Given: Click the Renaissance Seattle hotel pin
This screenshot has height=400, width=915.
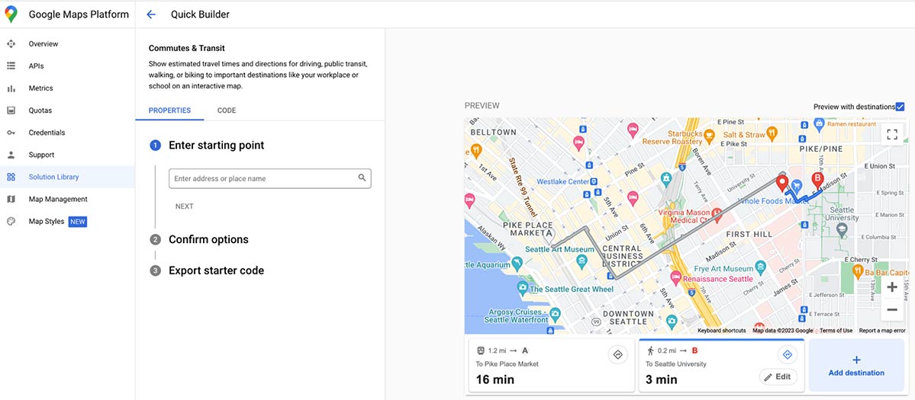Looking at the screenshot, I should [x=675, y=278].
